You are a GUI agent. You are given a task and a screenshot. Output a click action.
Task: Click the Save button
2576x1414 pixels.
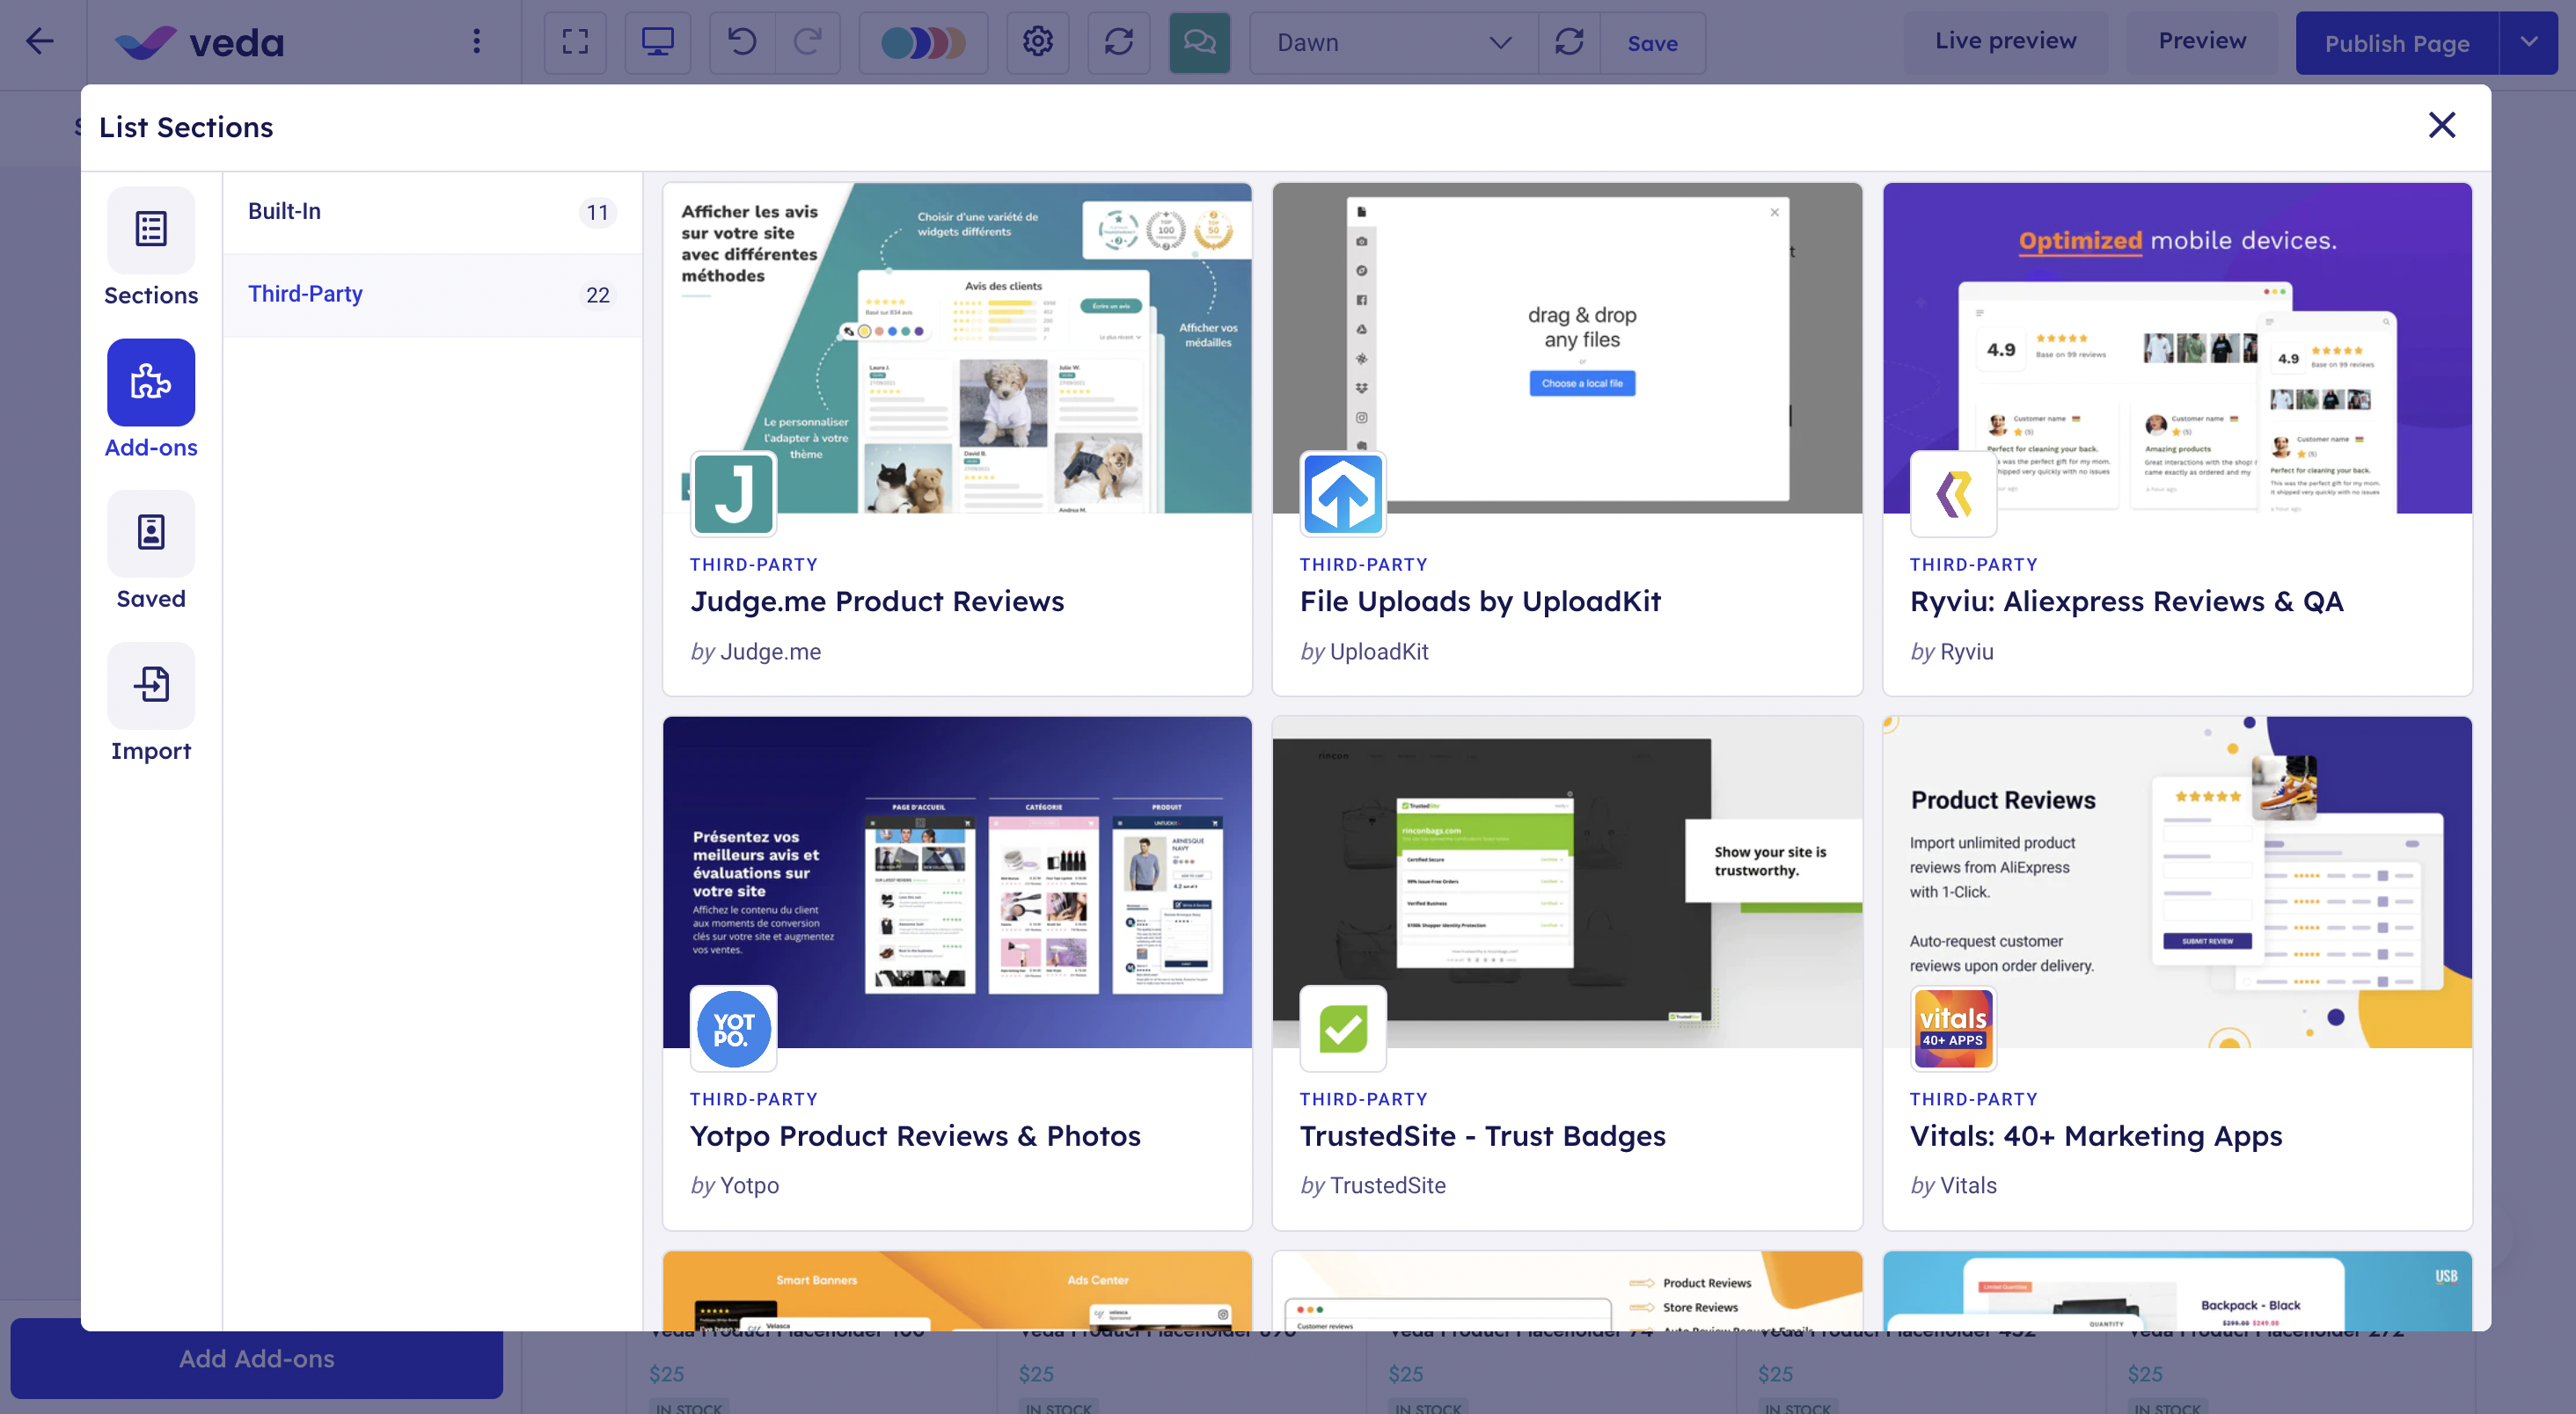[x=1652, y=43]
